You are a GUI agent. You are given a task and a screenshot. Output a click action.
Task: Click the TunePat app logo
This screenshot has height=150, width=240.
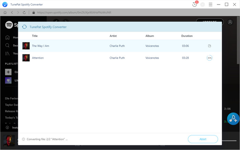tap(5, 4)
